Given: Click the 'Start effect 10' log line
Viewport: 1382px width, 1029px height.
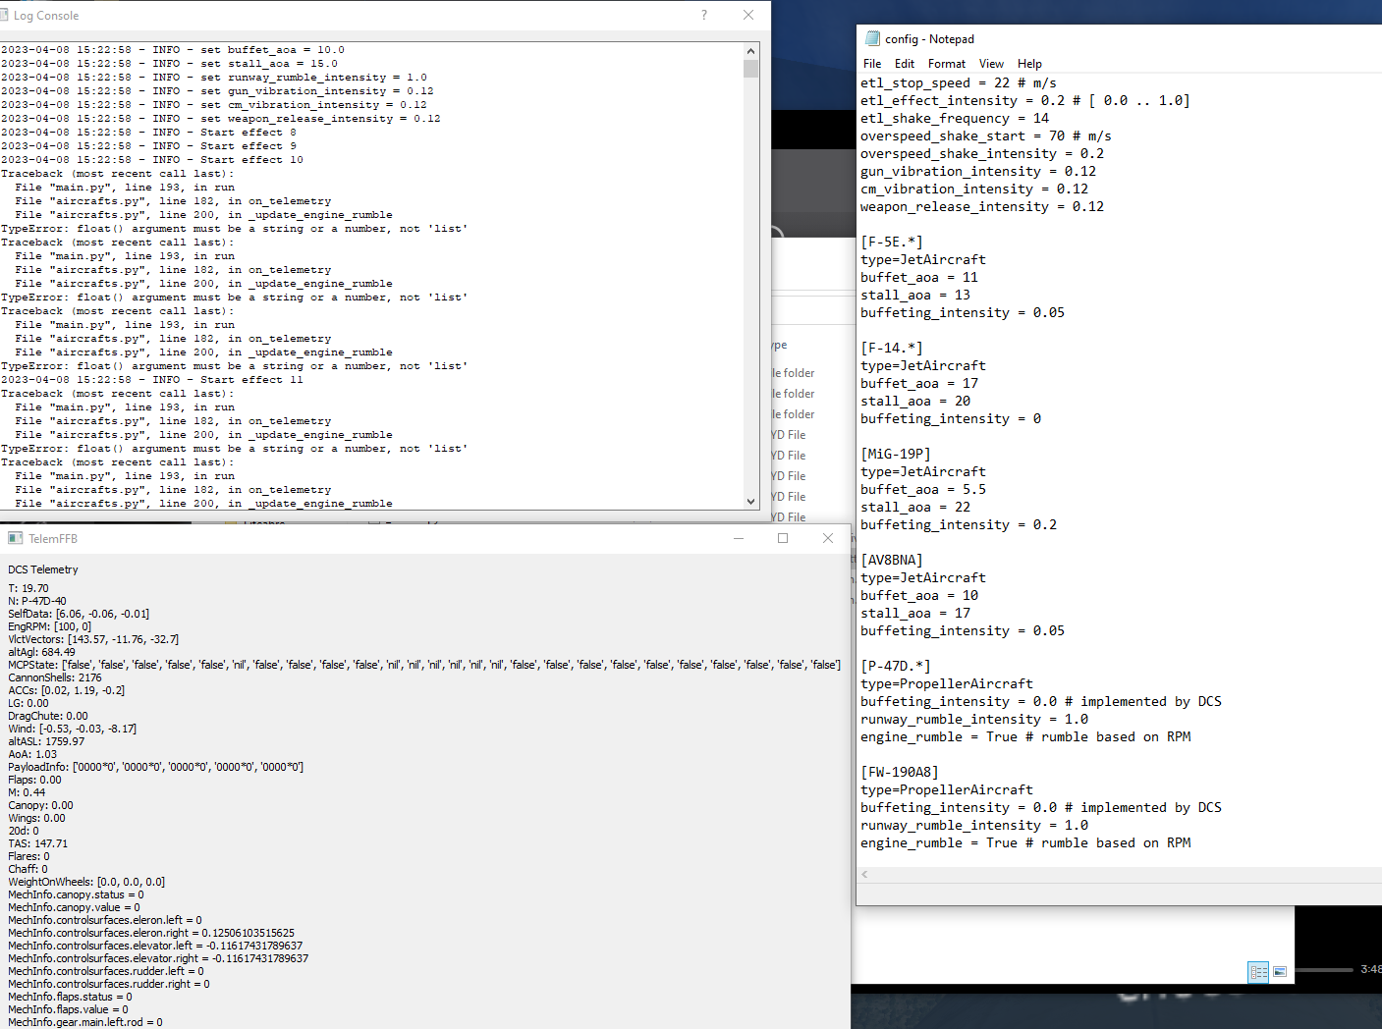Looking at the screenshot, I should 152,160.
